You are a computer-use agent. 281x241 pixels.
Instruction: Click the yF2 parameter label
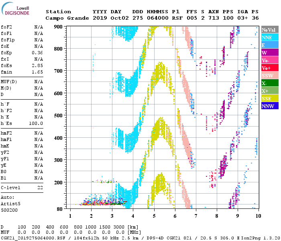(x=5, y=153)
